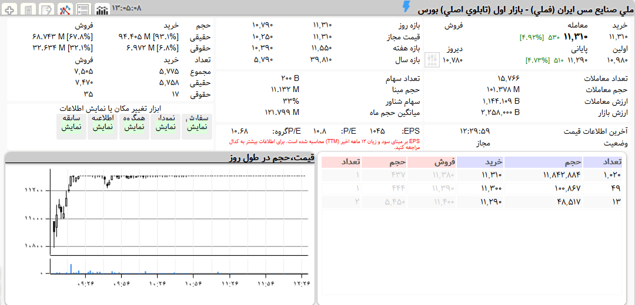This screenshot has height=305, width=635.
Task: Click the first price ۱۰,۹۸۰ value
Action: point(617,60)
